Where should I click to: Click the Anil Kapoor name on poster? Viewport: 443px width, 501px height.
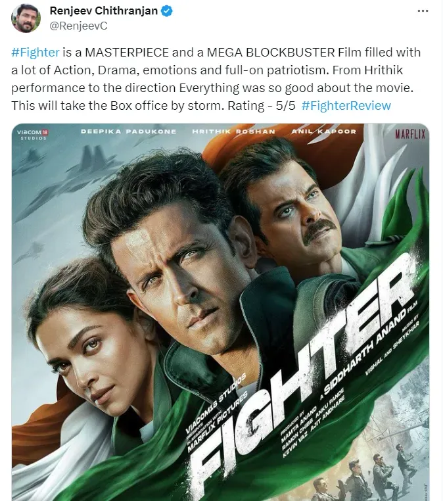(323, 131)
